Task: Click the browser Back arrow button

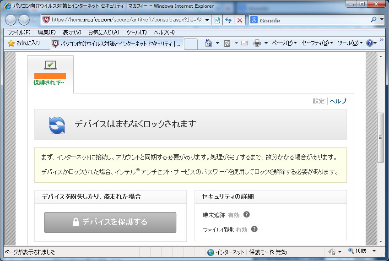Action: point(11,20)
